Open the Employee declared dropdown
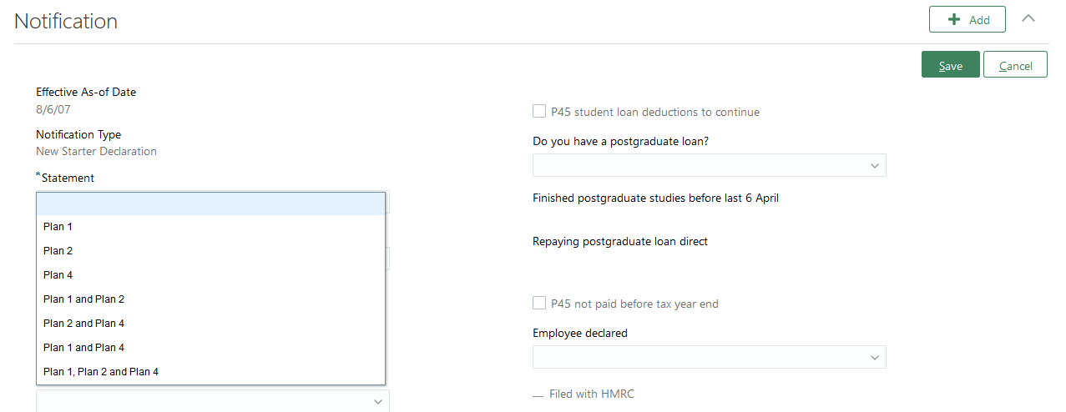 point(709,357)
